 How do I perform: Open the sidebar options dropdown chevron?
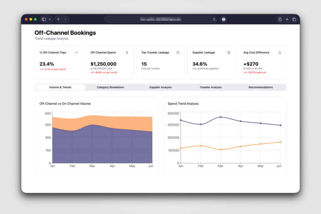pyautogui.click(x=50, y=19)
